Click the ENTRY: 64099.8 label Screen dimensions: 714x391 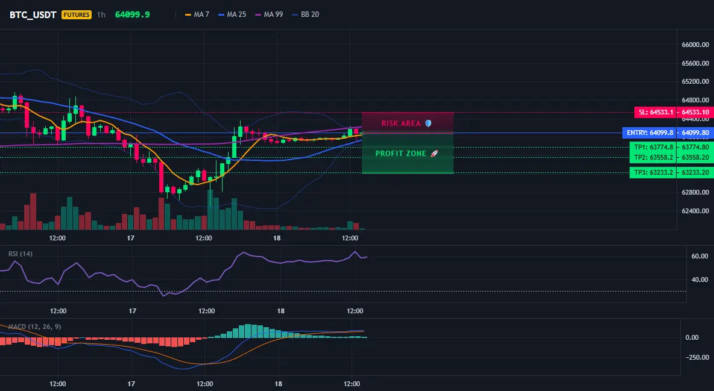pos(649,133)
